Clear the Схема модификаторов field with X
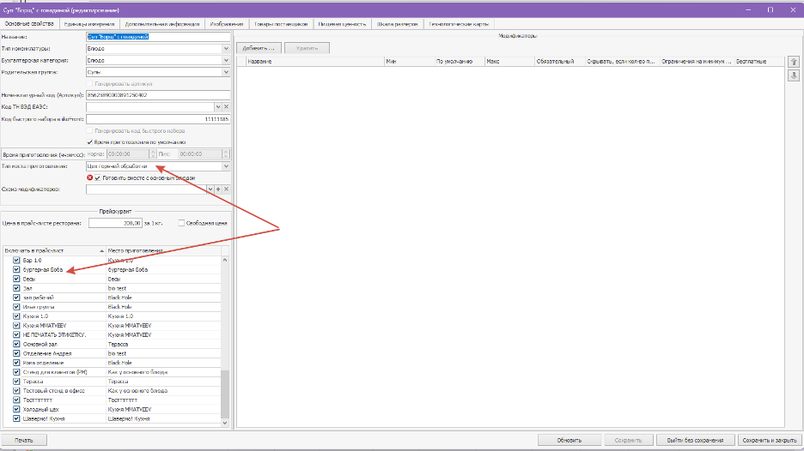The width and height of the screenshot is (804, 451). point(226,189)
